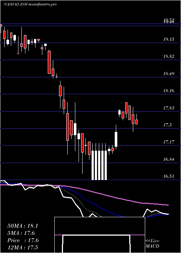The image size is (181, 253).
Task: Click the 50MA : 18.1 readout
Action: [22, 226]
